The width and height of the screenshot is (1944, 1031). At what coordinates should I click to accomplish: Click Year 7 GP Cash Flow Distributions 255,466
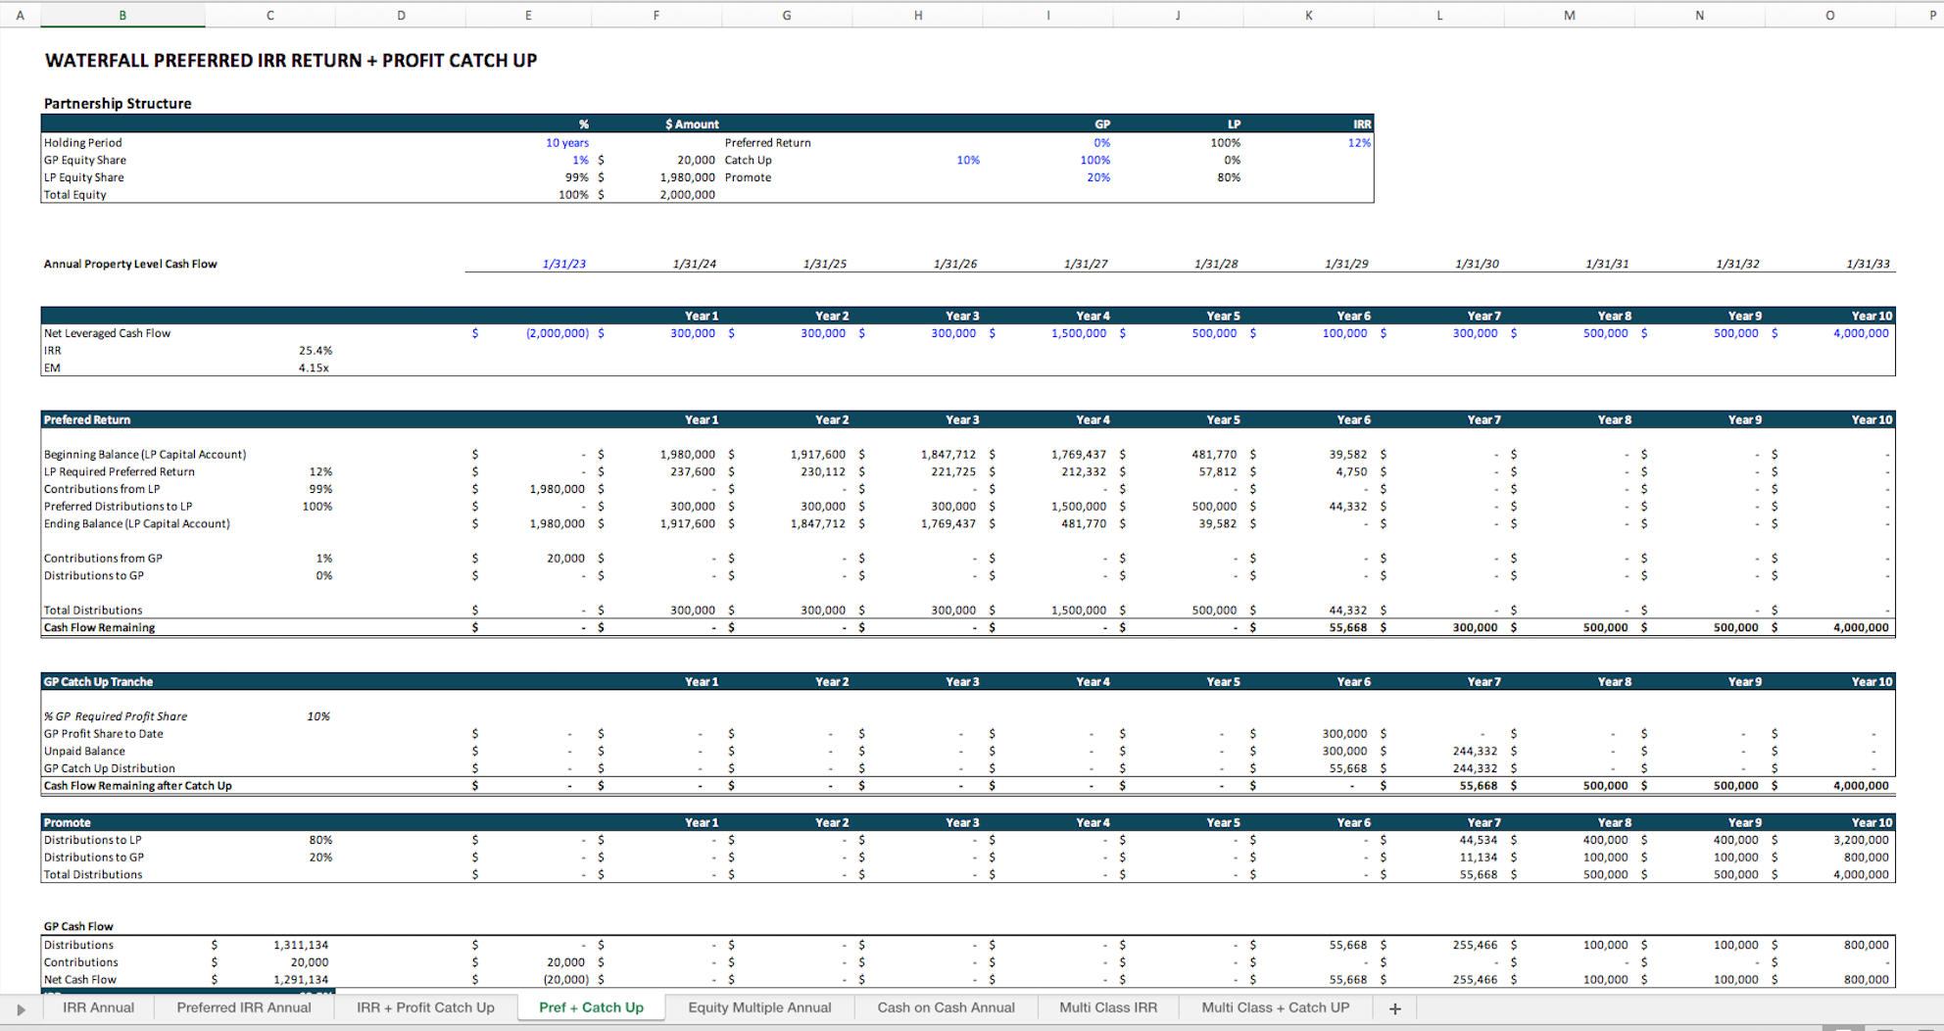pyautogui.click(x=1475, y=946)
